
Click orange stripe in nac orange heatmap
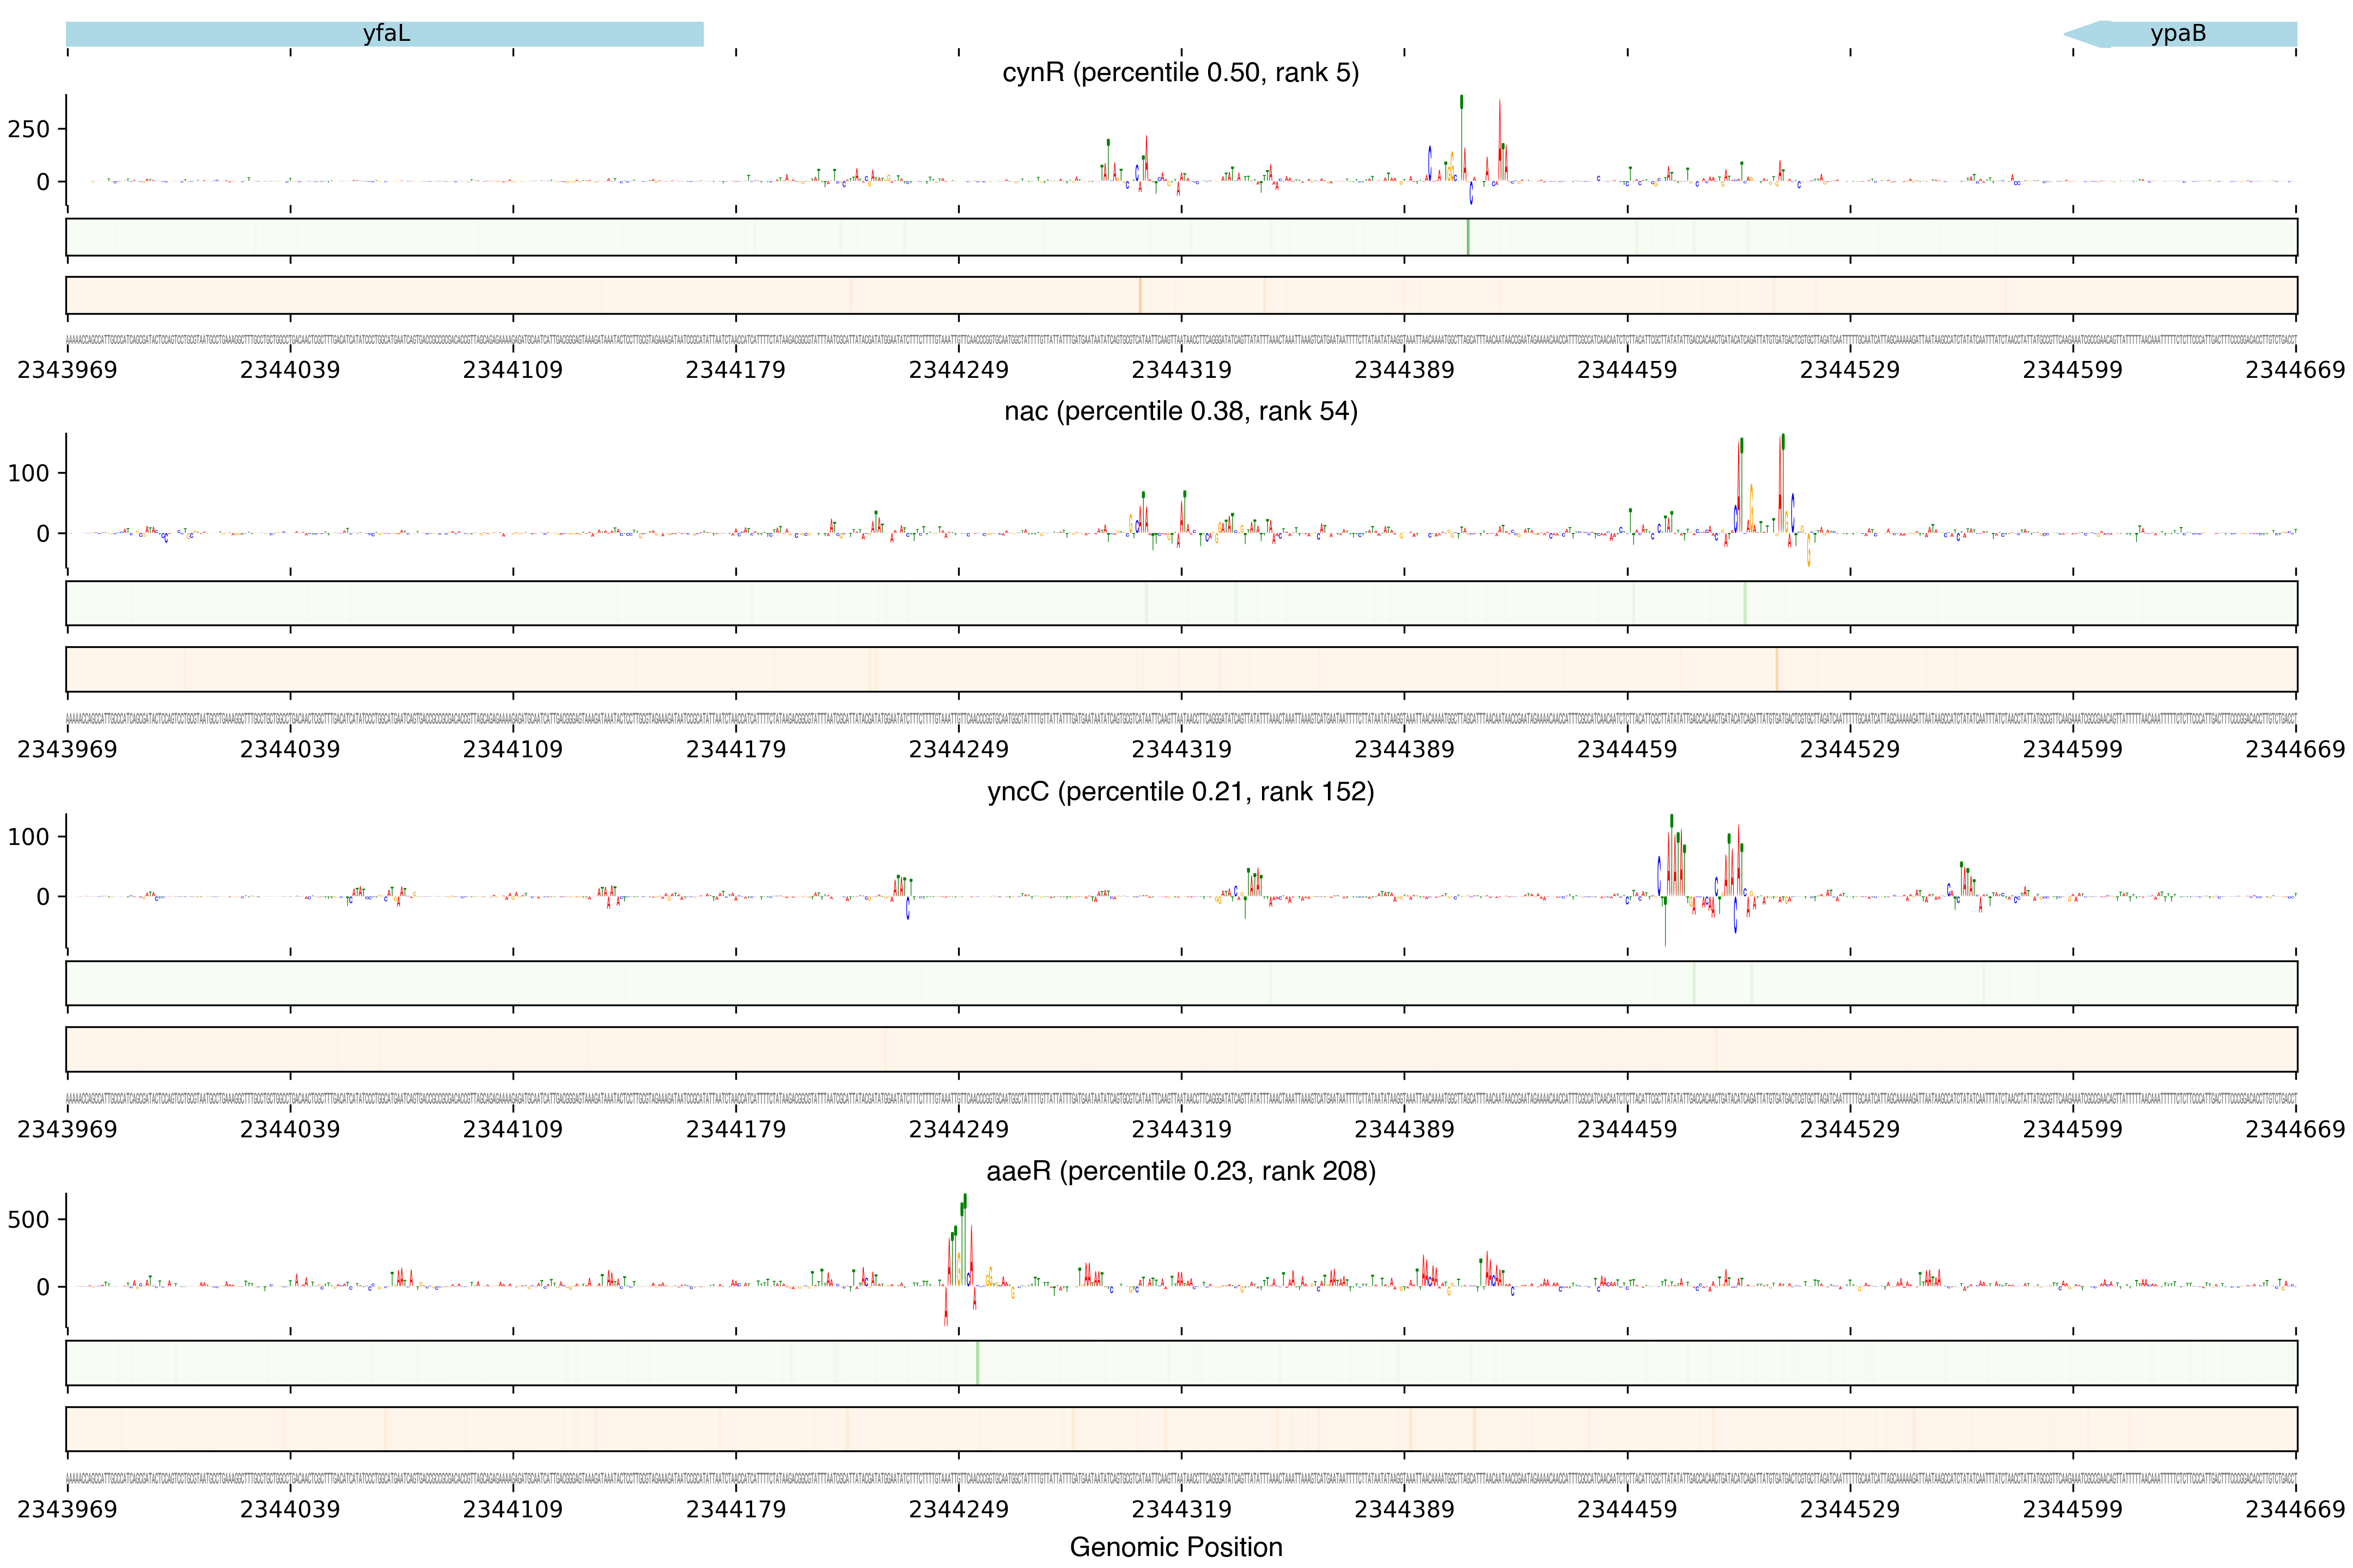[1777, 669]
